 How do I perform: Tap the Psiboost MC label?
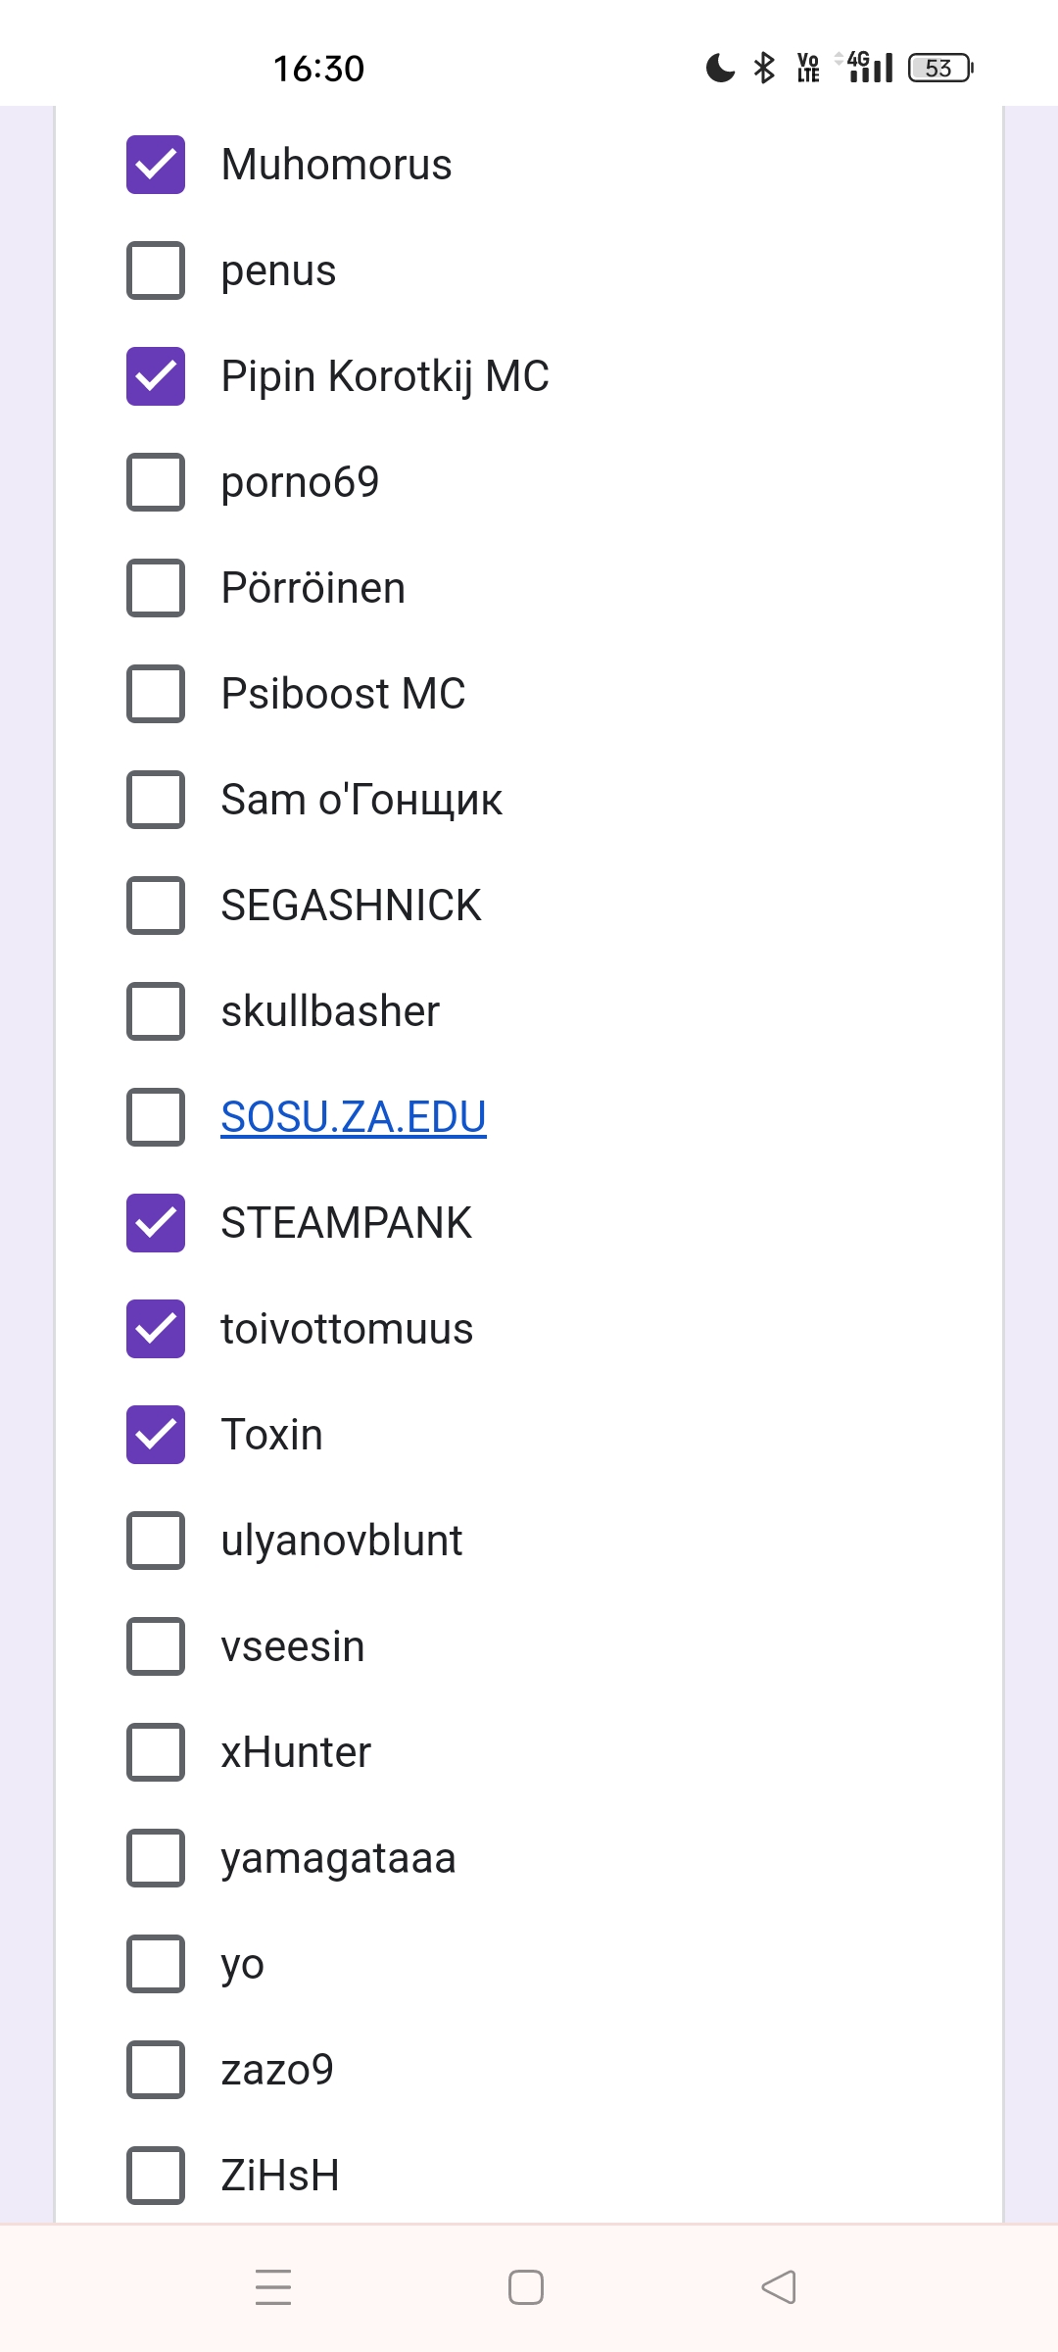pos(343,694)
